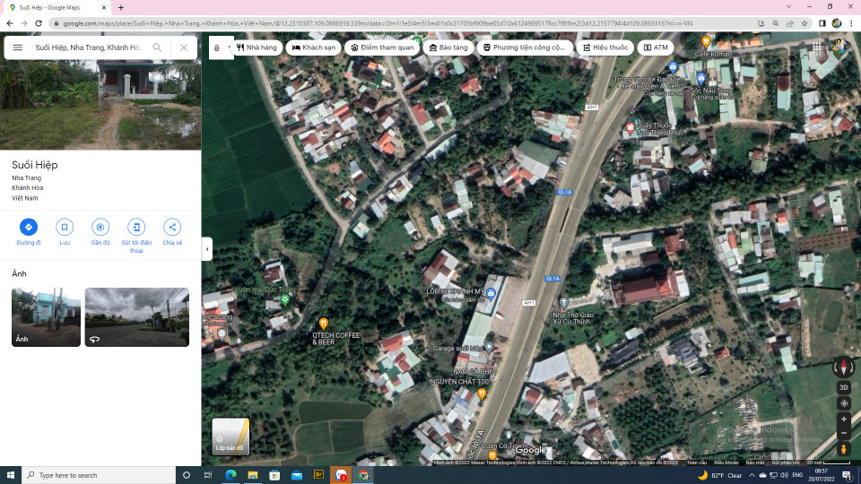Open the Bảo mật privacy link

pyautogui.click(x=755, y=462)
